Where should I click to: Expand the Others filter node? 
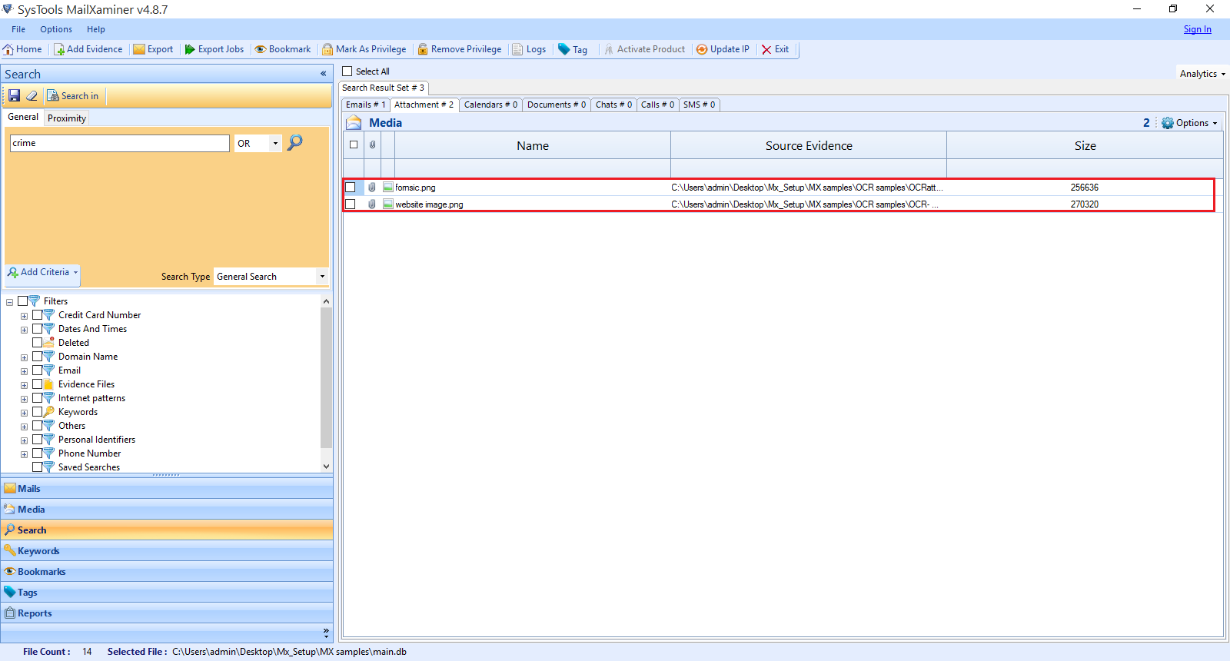point(24,427)
